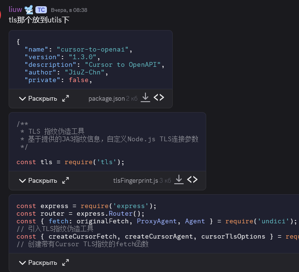The height and width of the screenshot is (272, 299).
Task: Click the require('tls') code line
Action: click(70, 162)
